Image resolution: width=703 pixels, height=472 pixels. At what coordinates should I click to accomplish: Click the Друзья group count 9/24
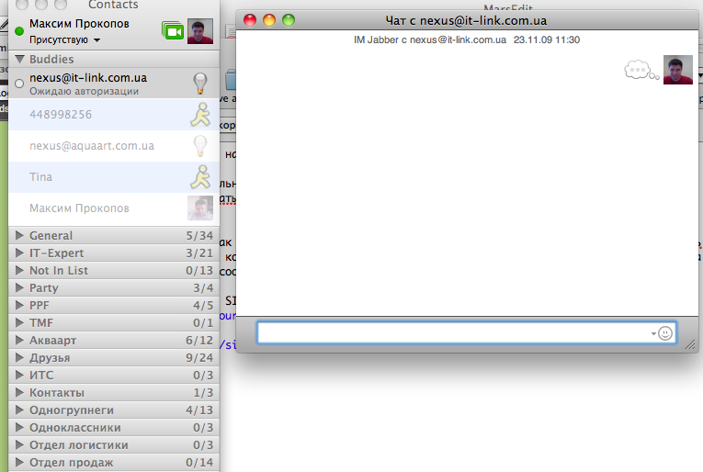(199, 358)
